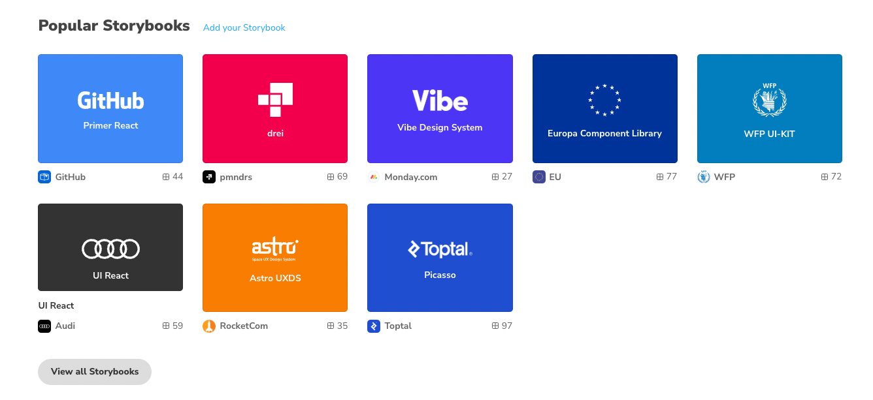Click the View all Storybooks button
This screenshot has width=873, height=400.
click(x=94, y=371)
